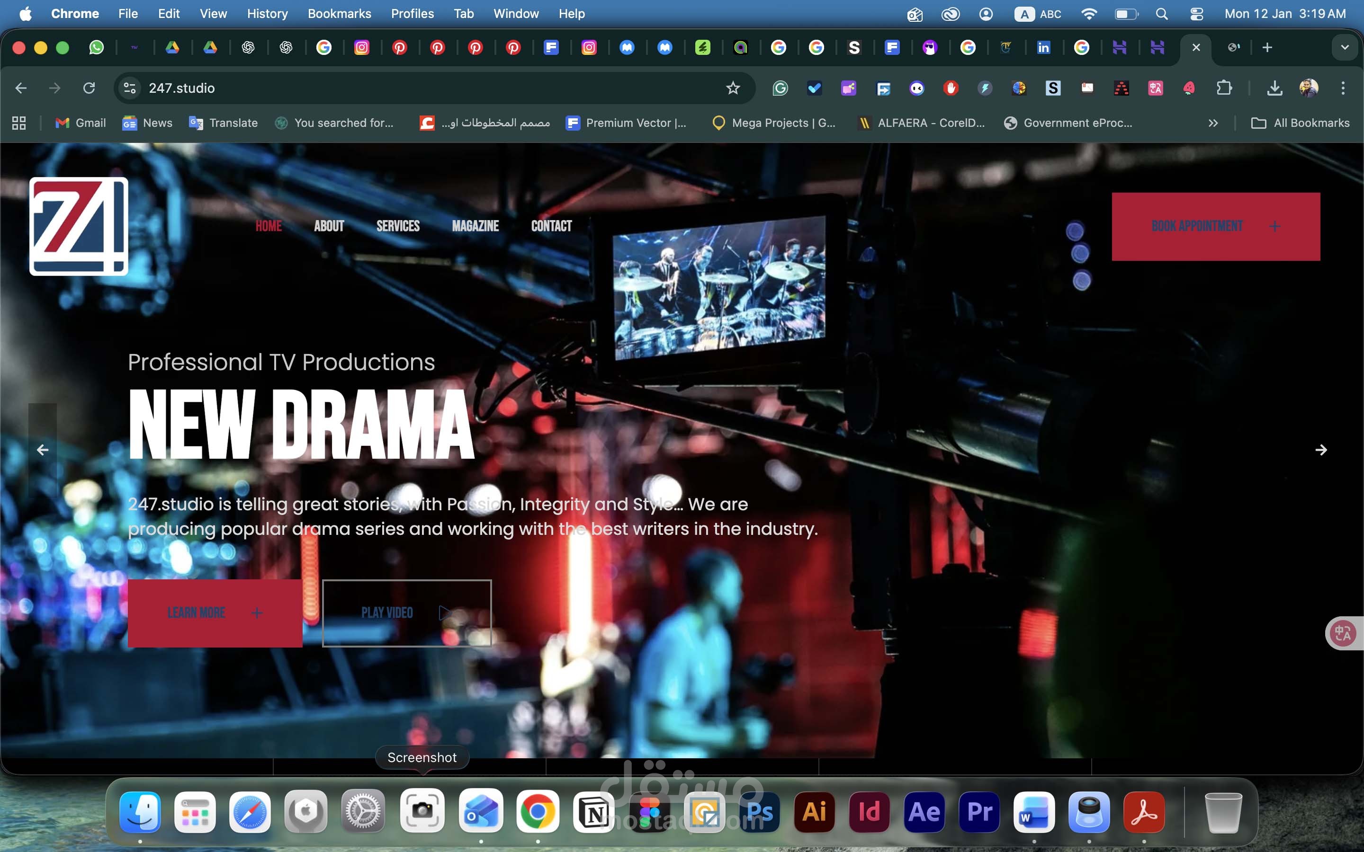Launch Adobe Illustrator from the Dock
This screenshot has height=852, width=1364.
(814, 812)
